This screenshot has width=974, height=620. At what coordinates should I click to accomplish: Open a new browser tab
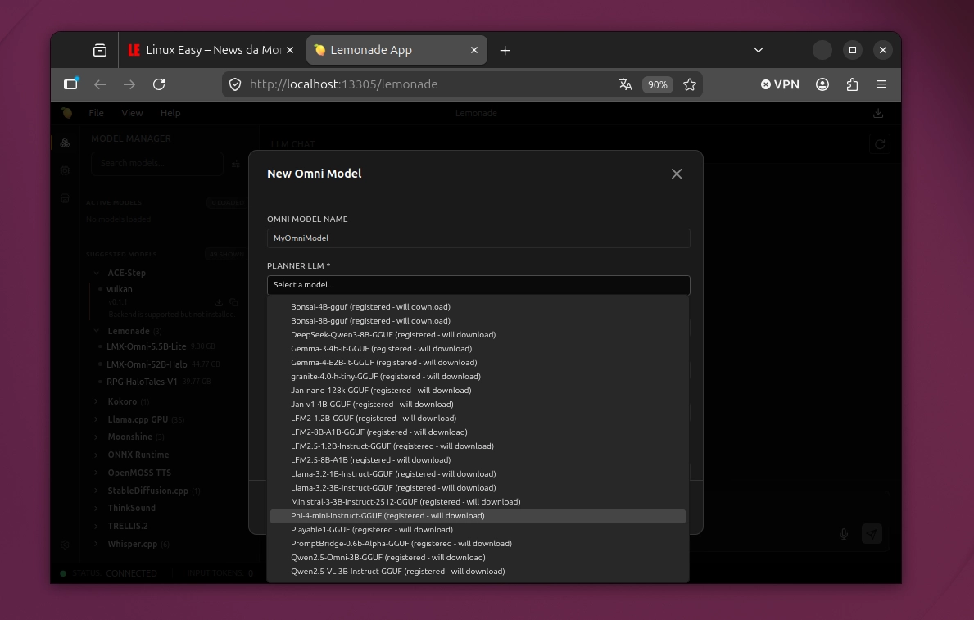[505, 50]
